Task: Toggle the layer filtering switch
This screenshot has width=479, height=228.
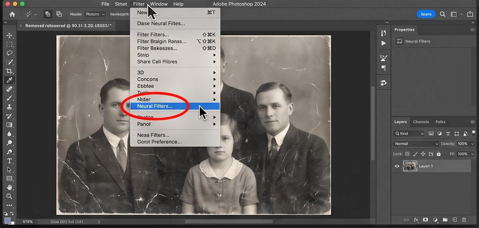Action: tap(473, 133)
